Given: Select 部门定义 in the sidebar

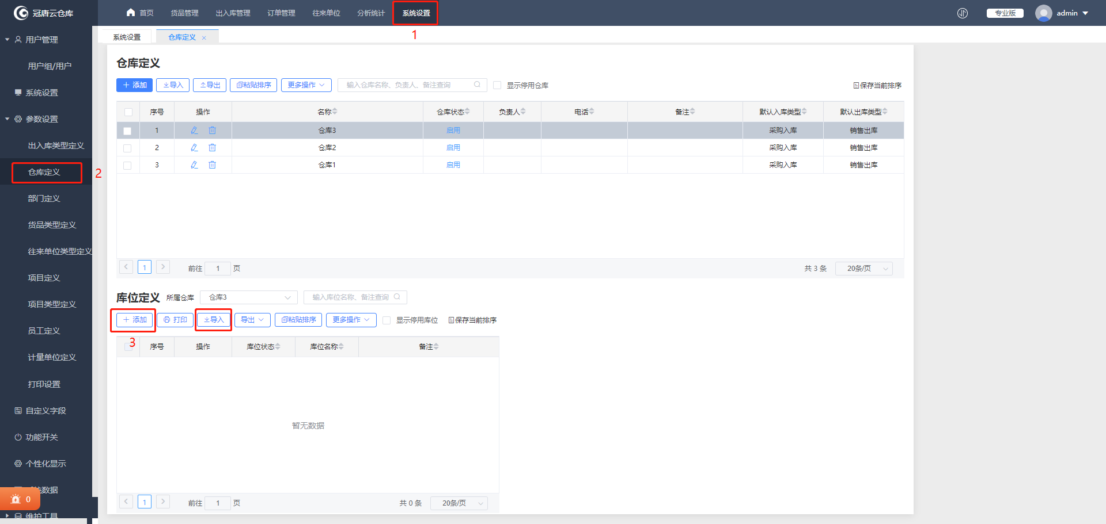Looking at the screenshot, I should tap(44, 198).
